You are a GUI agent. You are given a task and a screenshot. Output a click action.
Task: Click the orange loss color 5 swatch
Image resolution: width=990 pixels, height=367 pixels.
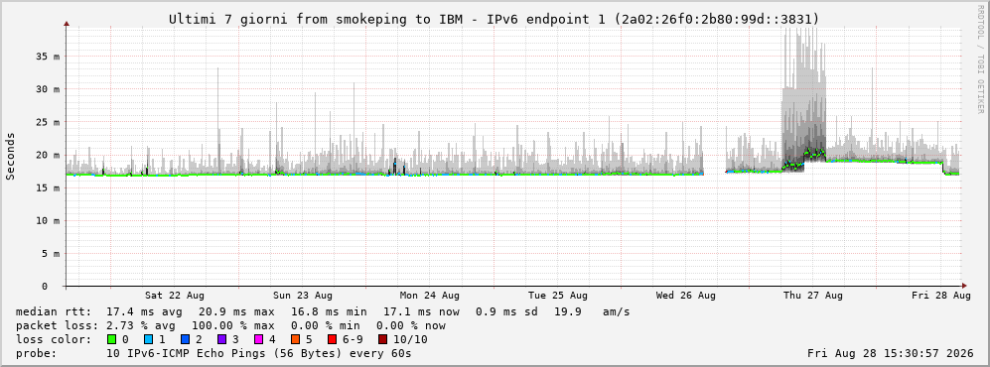[x=295, y=339]
